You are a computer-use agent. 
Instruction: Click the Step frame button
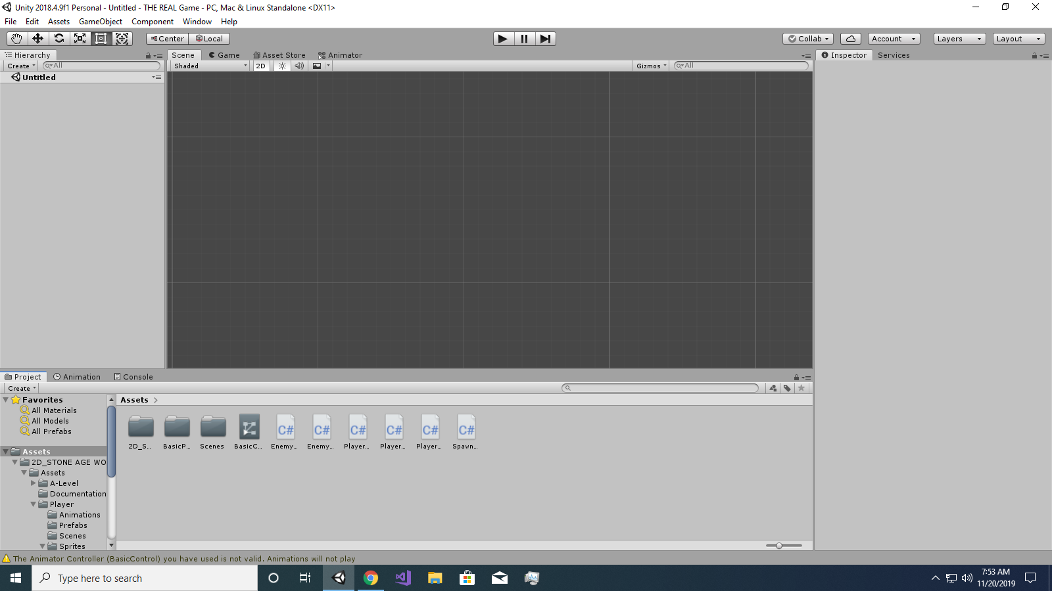(x=545, y=39)
